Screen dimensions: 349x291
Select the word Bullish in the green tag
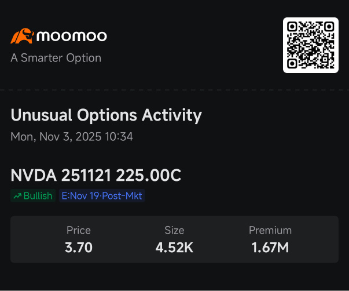point(38,196)
